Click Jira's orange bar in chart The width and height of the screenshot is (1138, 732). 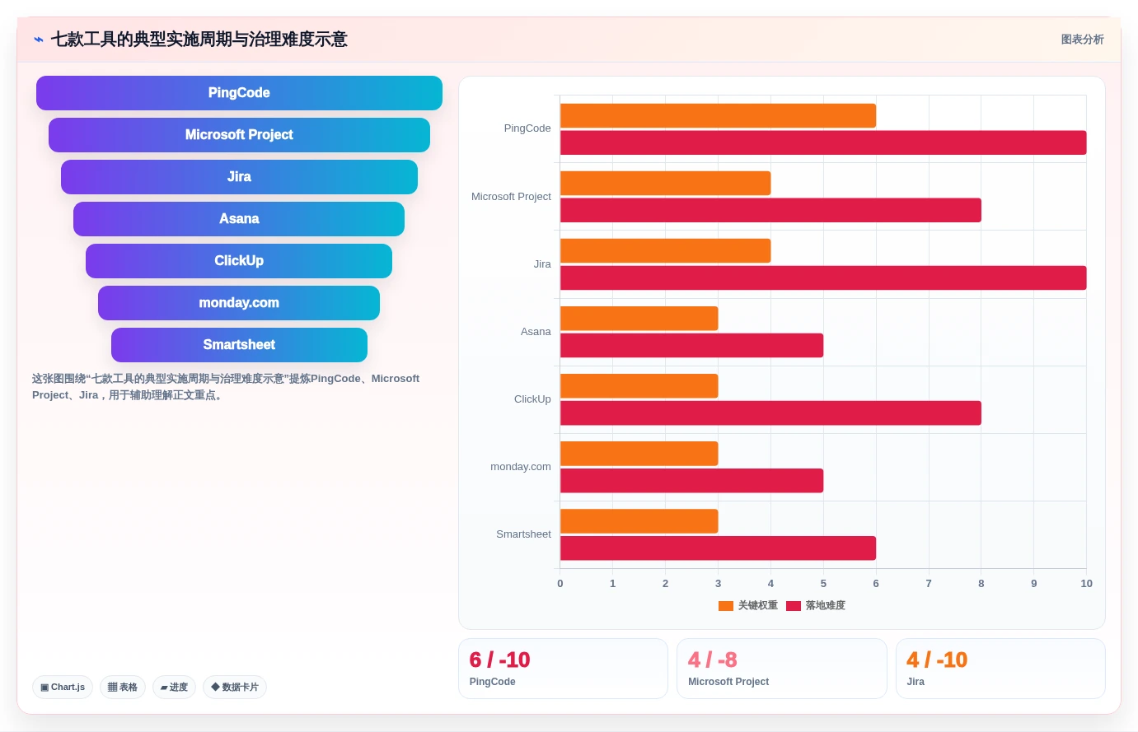point(665,251)
